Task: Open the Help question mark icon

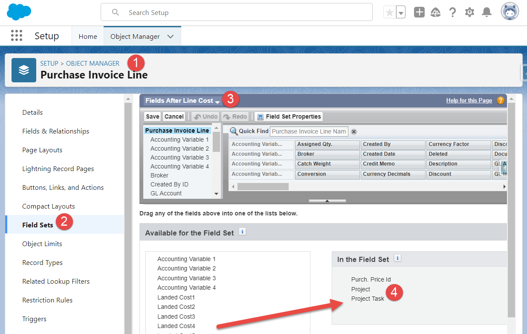Action: pos(453,12)
